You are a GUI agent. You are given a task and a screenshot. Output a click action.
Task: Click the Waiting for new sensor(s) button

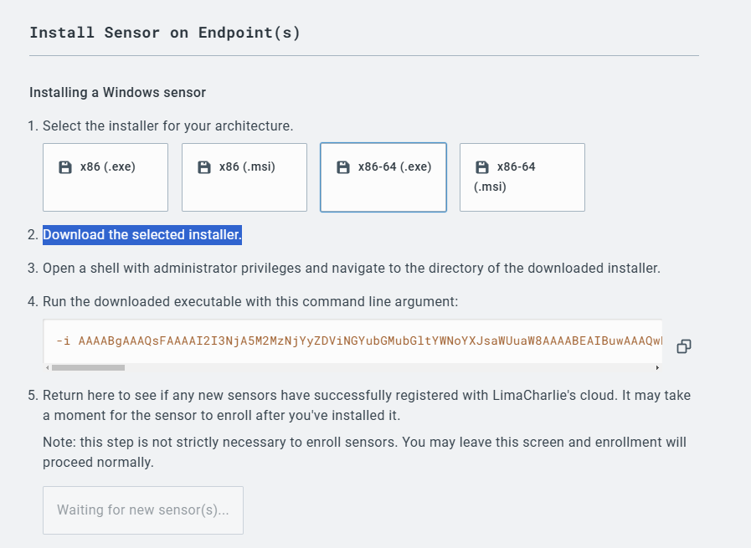(143, 510)
